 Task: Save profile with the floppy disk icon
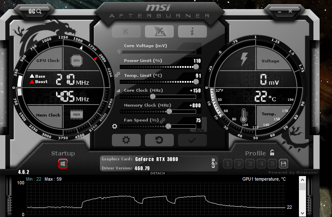click(x=283, y=164)
